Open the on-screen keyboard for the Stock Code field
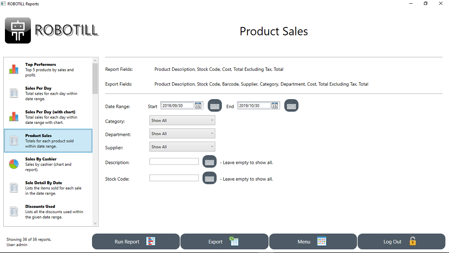Image resolution: width=449 pixels, height=253 pixels. coord(210,178)
